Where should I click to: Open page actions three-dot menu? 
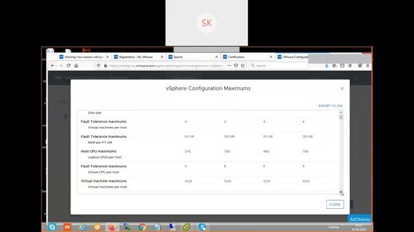(229, 66)
